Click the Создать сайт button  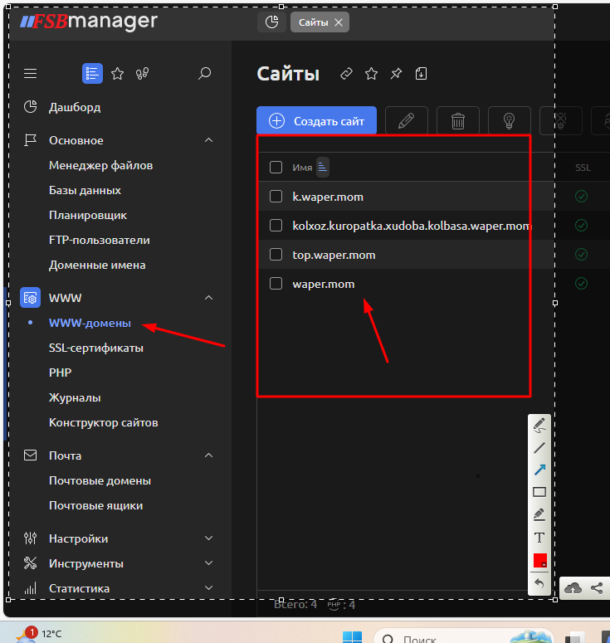(316, 121)
